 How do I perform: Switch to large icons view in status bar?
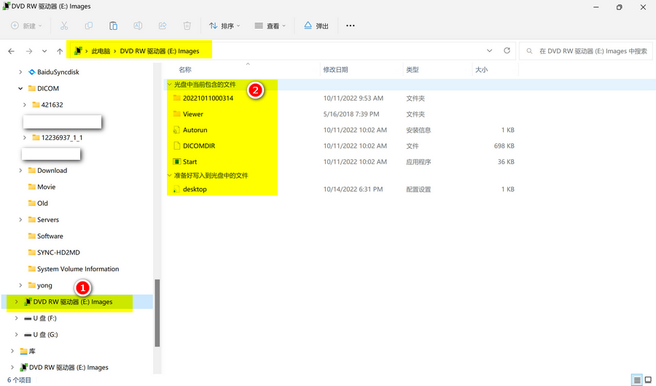click(x=648, y=380)
